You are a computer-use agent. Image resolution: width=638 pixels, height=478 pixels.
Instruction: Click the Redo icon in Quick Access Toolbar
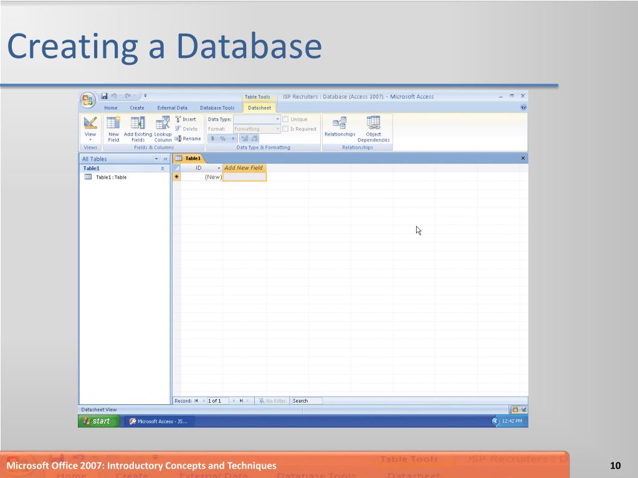[128, 96]
